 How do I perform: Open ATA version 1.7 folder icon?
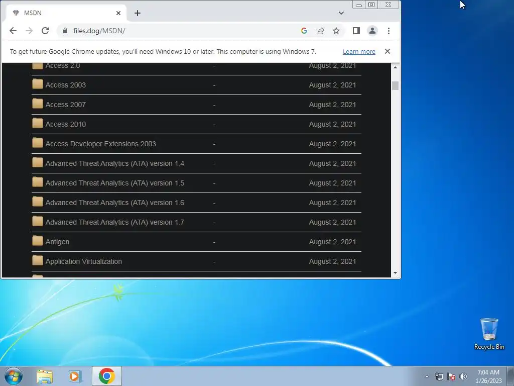37,222
